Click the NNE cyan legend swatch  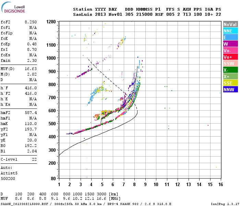pyautogui.click(x=230, y=31)
